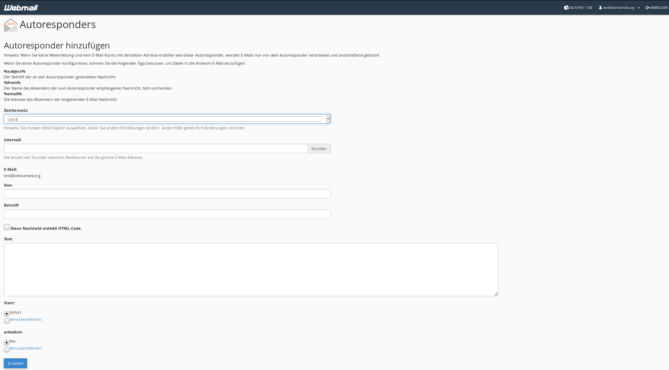
Task: Click the Intervall label
Action: tap(13, 140)
